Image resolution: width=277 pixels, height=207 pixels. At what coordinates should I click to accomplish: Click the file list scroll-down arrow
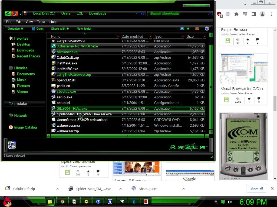pyautogui.click(x=211, y=132)
